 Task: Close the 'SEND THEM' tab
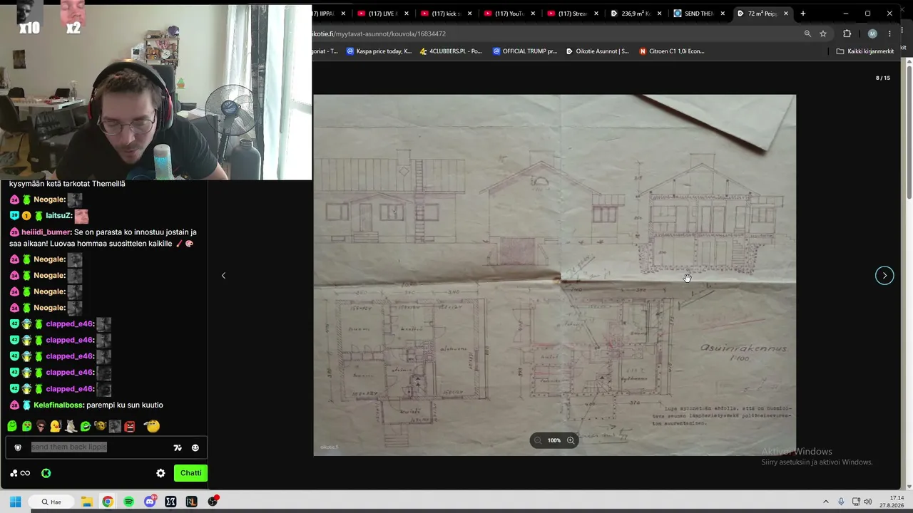[x=723, y=14]
